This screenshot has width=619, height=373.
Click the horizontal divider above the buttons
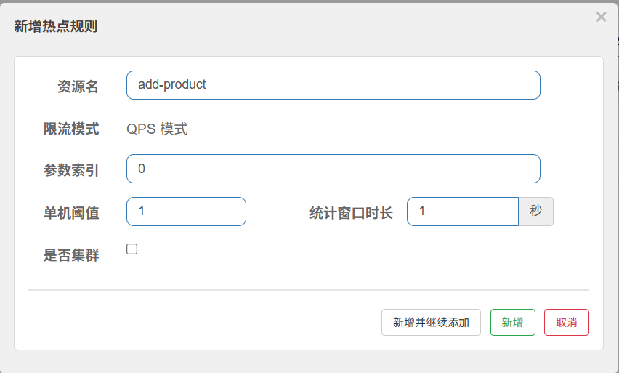click(308, 290)
